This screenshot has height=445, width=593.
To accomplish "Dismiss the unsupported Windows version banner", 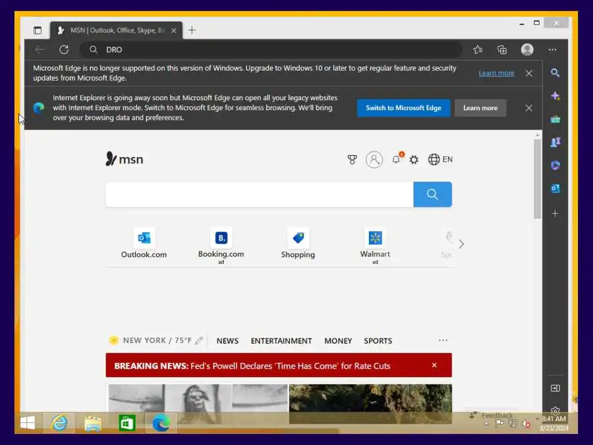I will 529,74.
